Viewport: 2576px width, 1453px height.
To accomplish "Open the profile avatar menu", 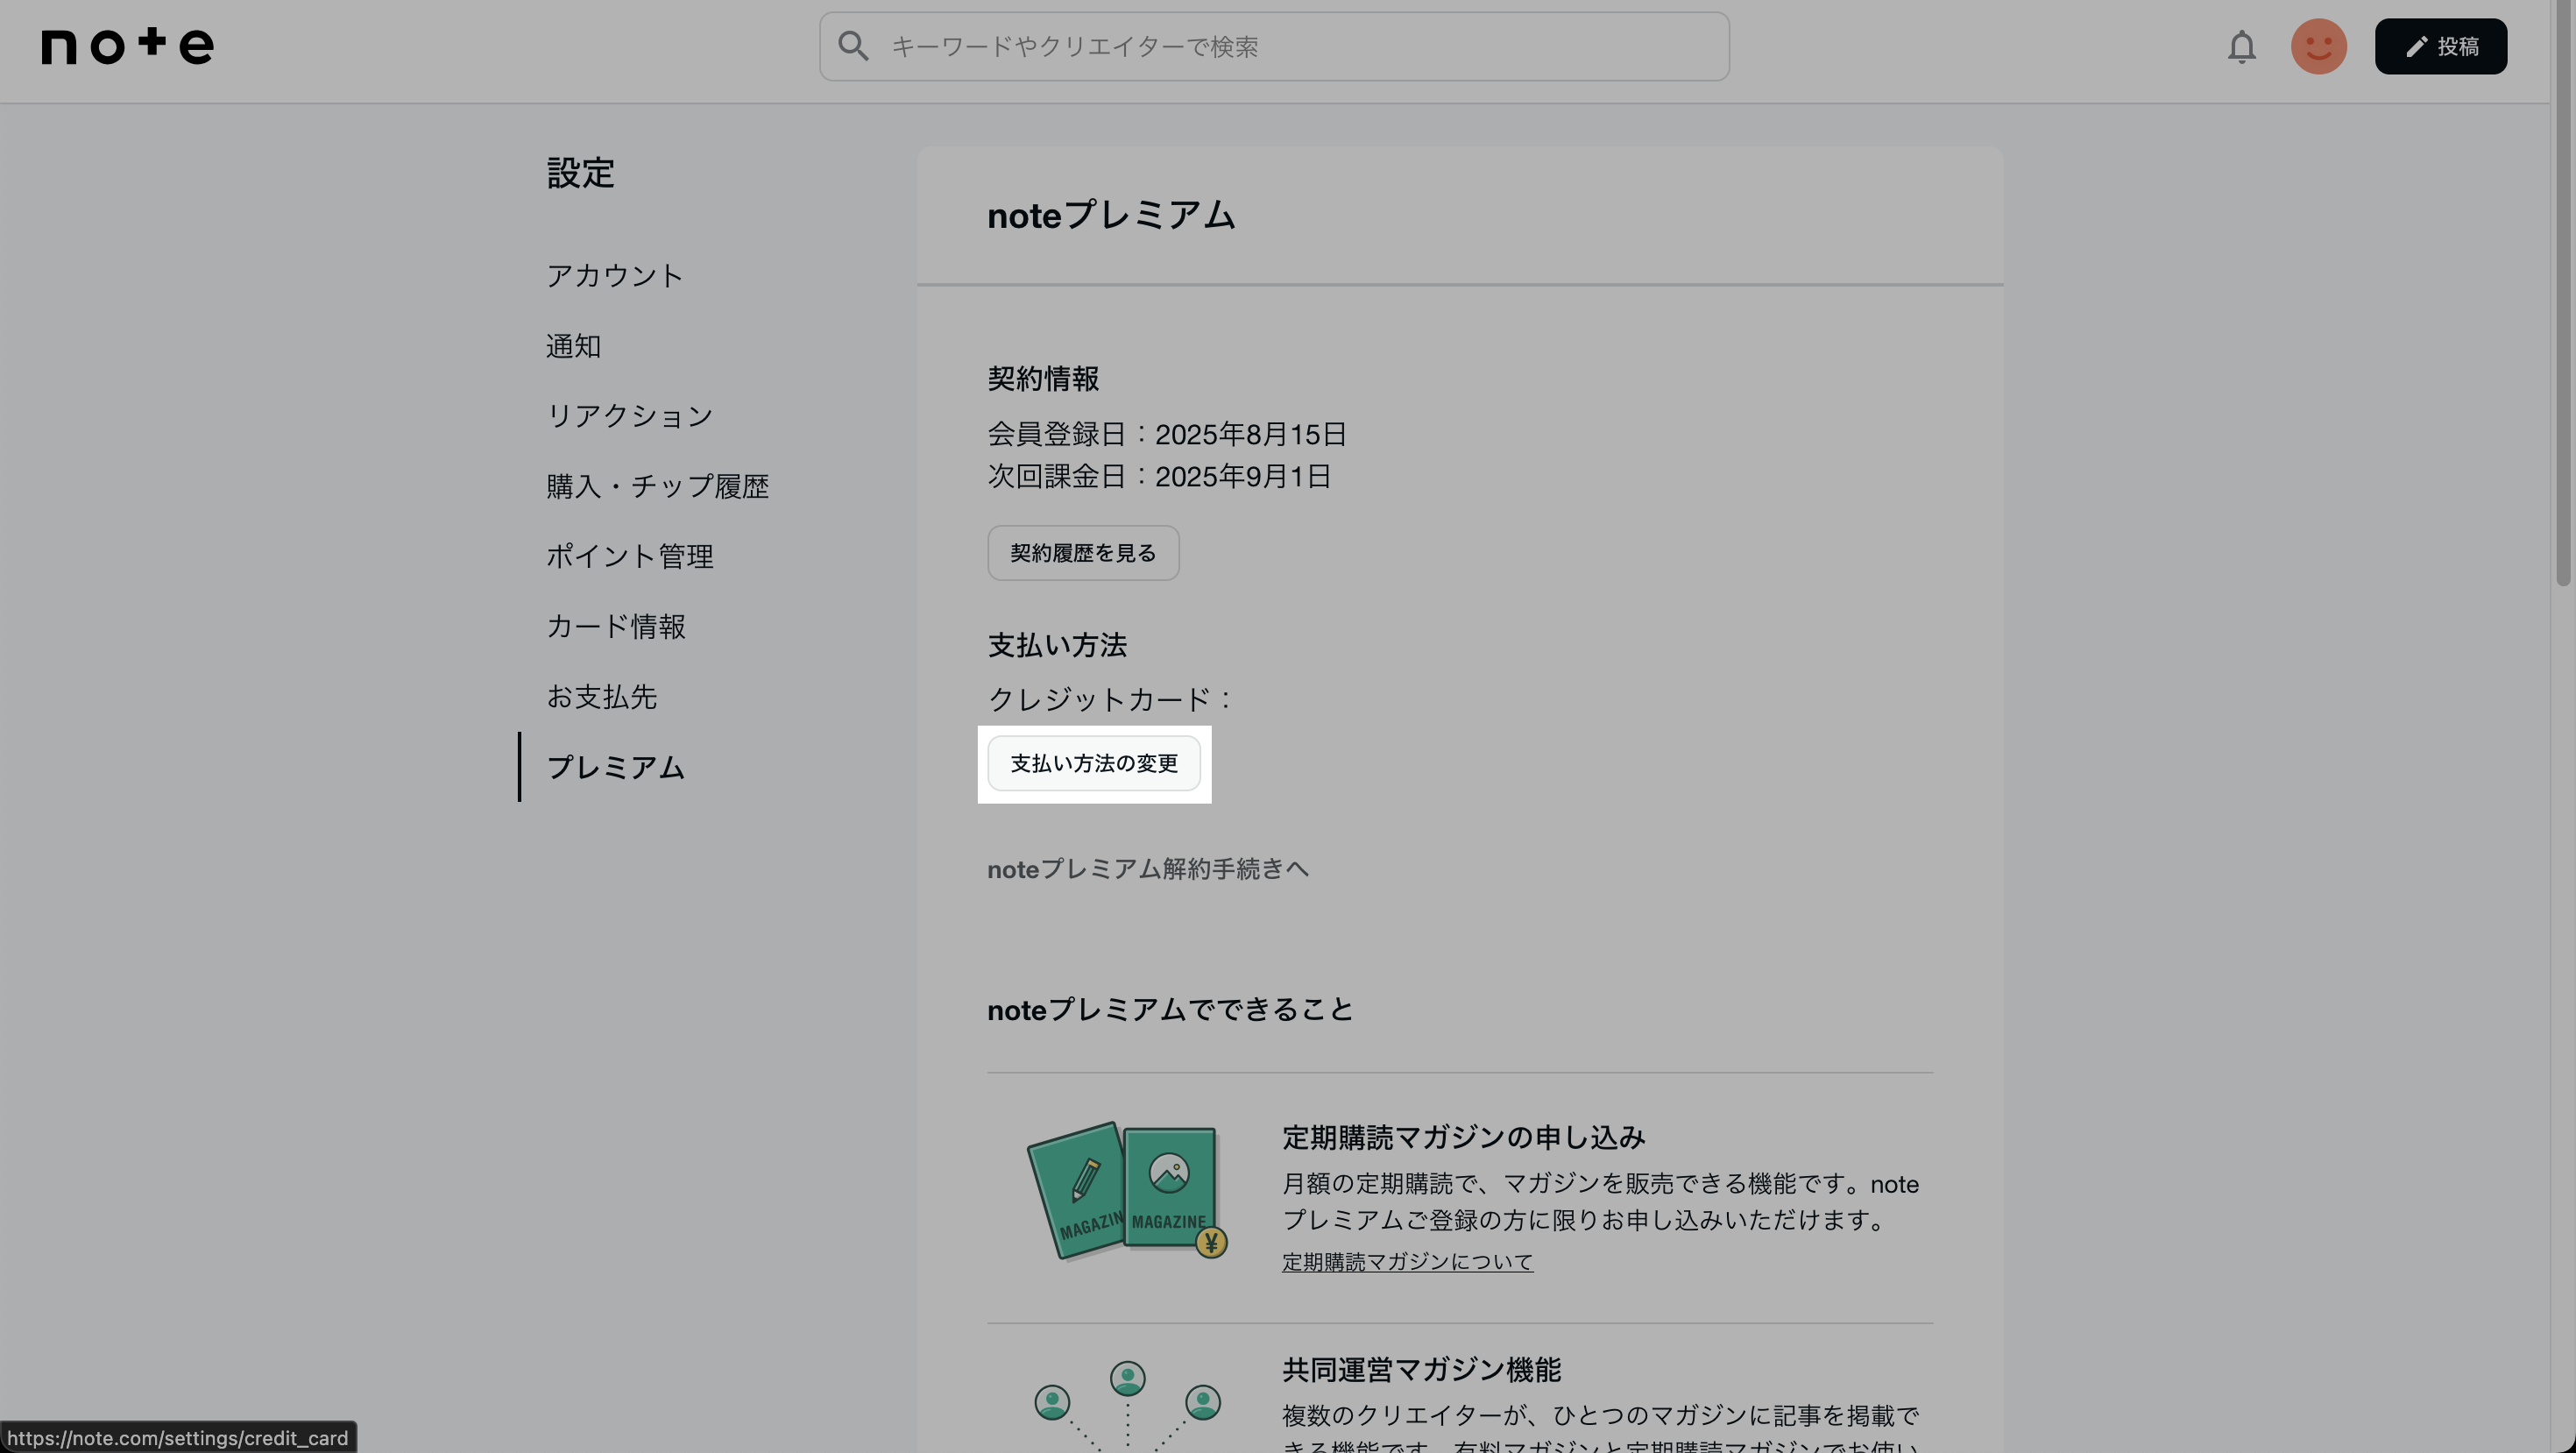I will click(x=2319, y=46).
